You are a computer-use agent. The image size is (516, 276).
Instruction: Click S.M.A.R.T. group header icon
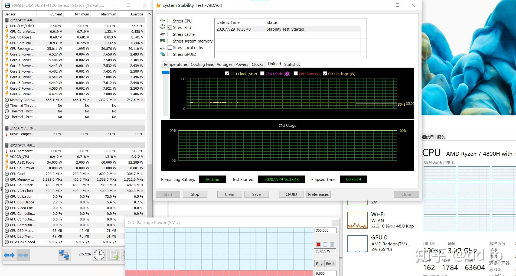7,128
